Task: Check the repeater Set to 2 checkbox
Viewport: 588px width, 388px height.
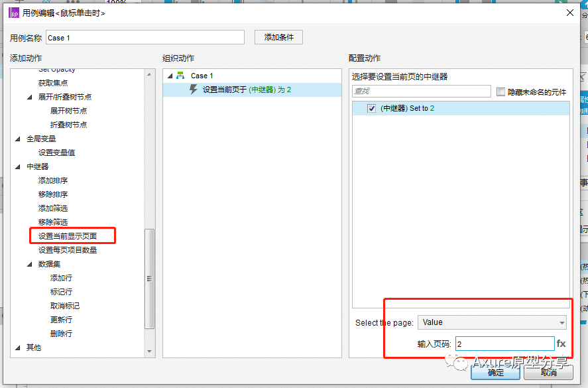Action: coord(372,109)
